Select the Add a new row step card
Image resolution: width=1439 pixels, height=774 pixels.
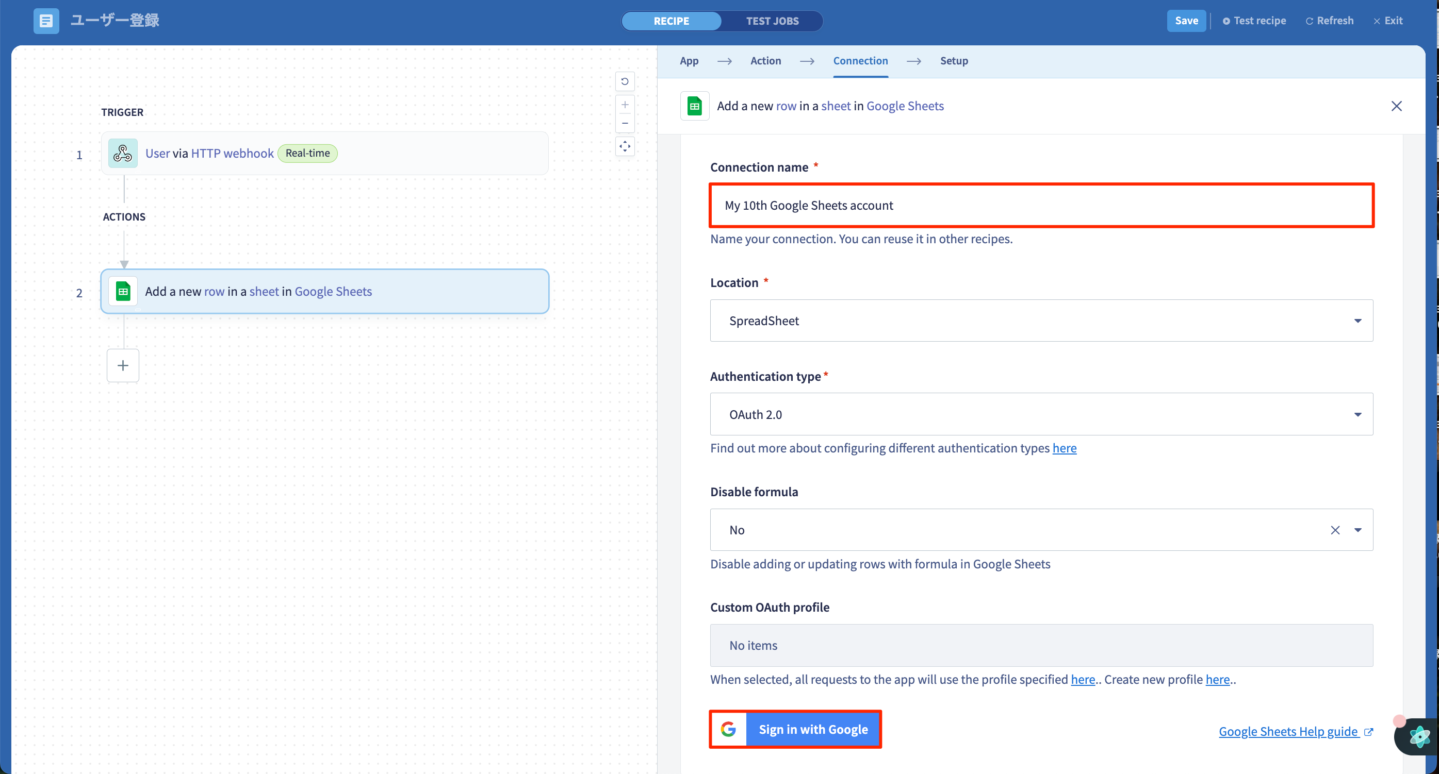324,291
